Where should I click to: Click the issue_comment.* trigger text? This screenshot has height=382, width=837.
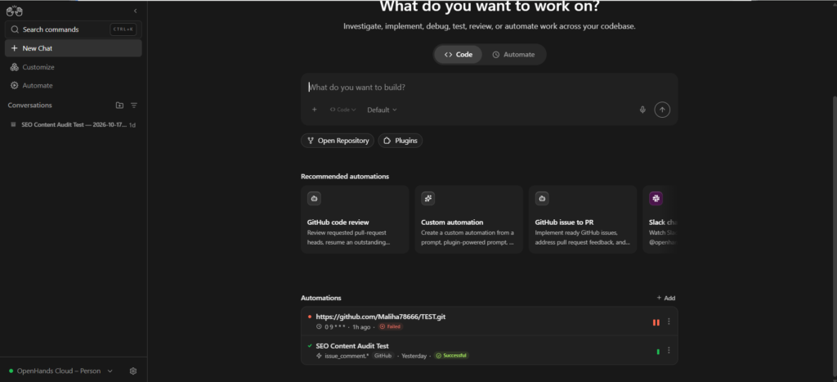pos(347,356)
